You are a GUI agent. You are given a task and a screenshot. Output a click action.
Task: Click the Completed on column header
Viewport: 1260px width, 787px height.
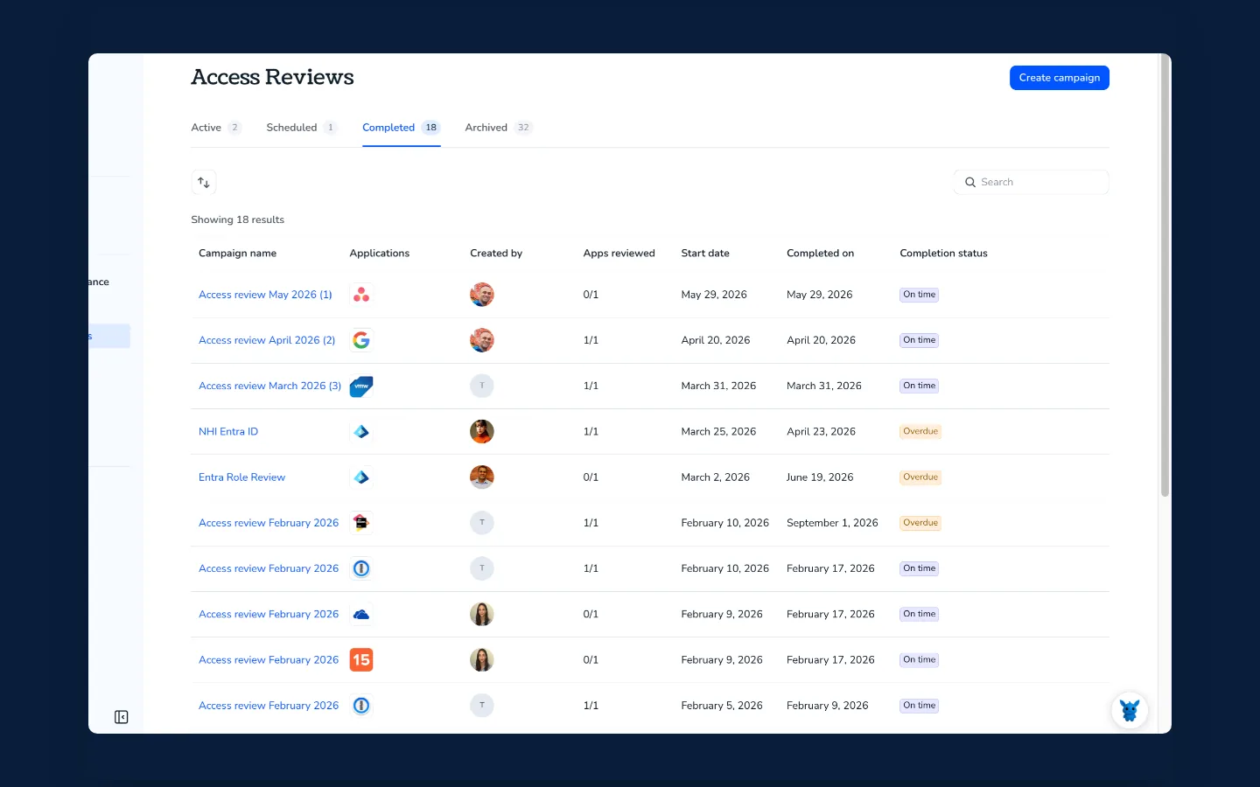820,254
